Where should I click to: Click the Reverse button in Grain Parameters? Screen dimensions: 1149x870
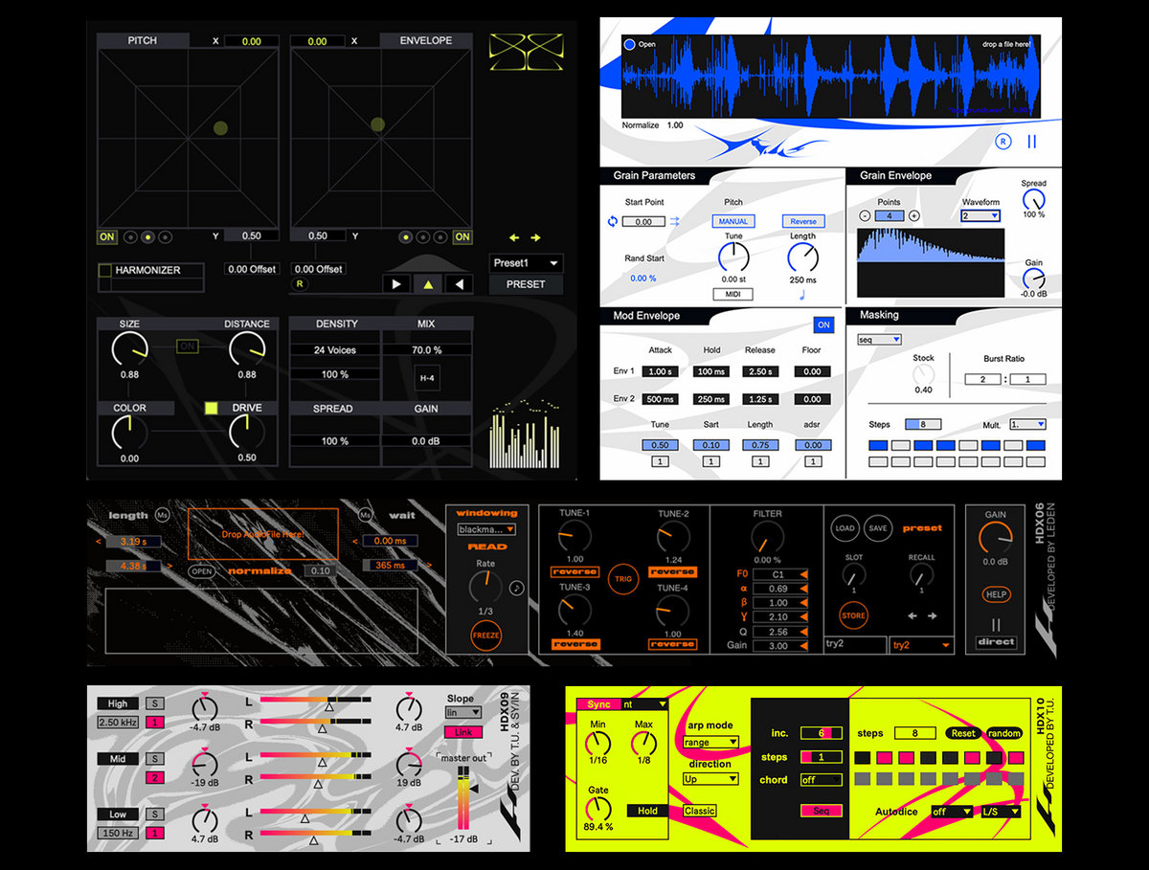pos(802,221)
